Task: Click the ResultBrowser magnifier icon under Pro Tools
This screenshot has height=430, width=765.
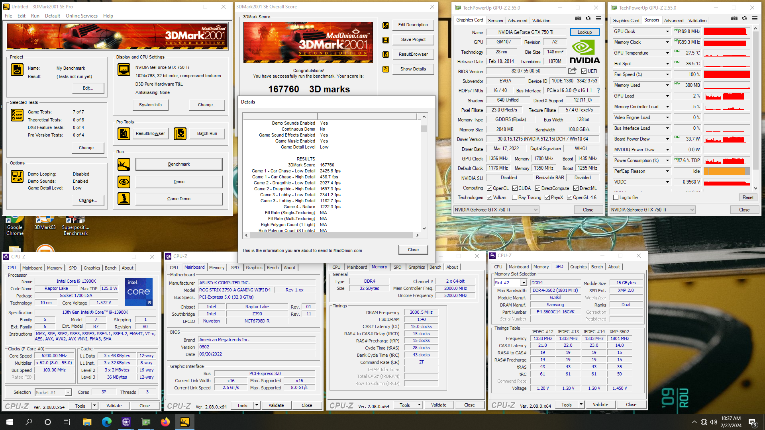Action: pyautogui.click(x=124, y=134)
